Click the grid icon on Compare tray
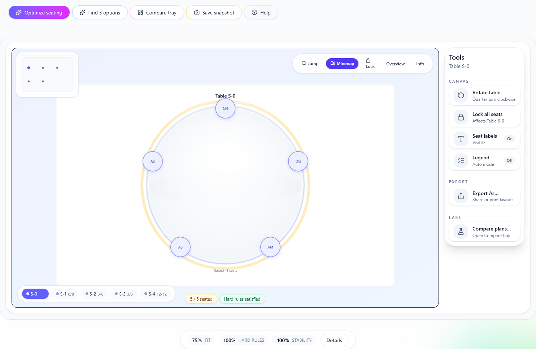 click(140, 13)
